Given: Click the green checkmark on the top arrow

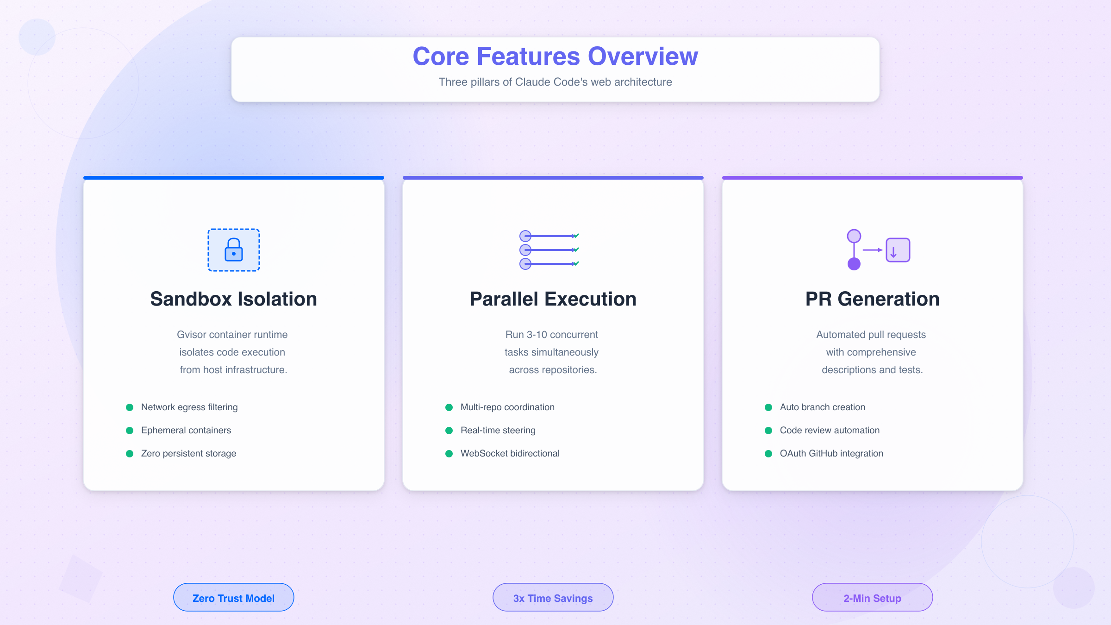Looking at the screenshot, I should click(576, 235).
